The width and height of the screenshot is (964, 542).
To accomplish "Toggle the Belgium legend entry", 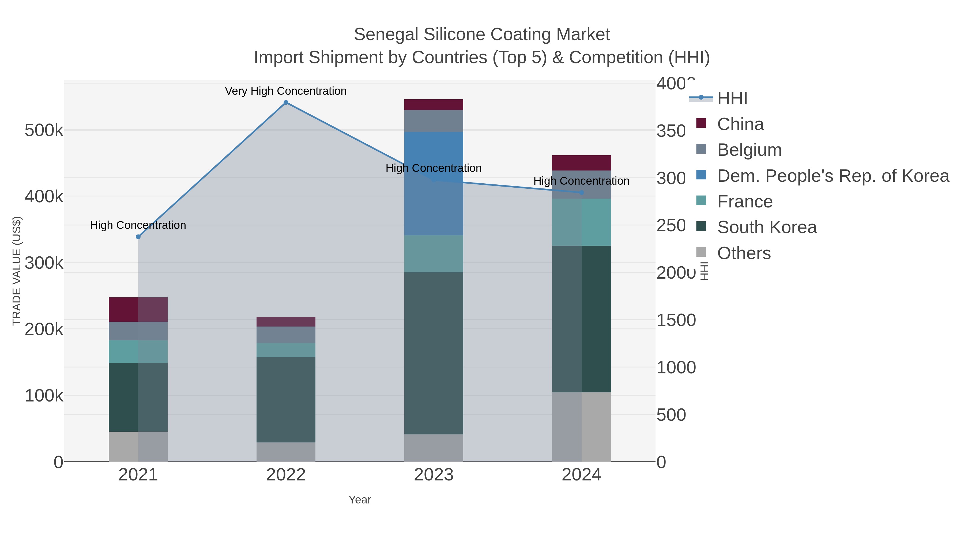I will point(739,150).
